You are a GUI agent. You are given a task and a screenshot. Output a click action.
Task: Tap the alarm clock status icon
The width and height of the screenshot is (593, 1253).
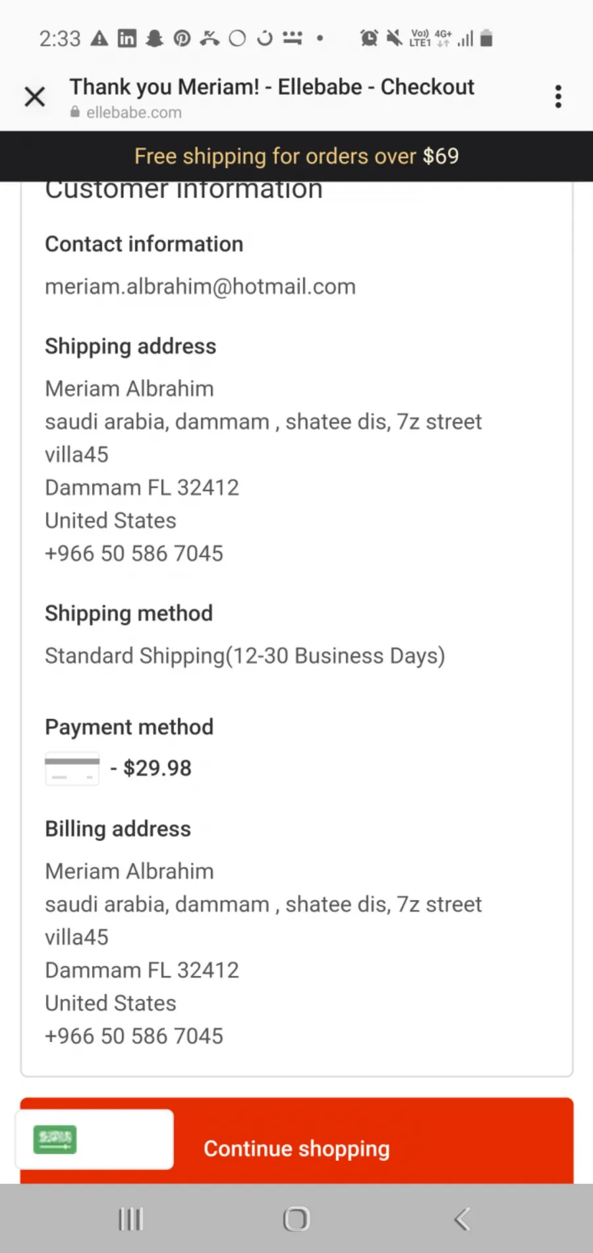pos(369,38)
